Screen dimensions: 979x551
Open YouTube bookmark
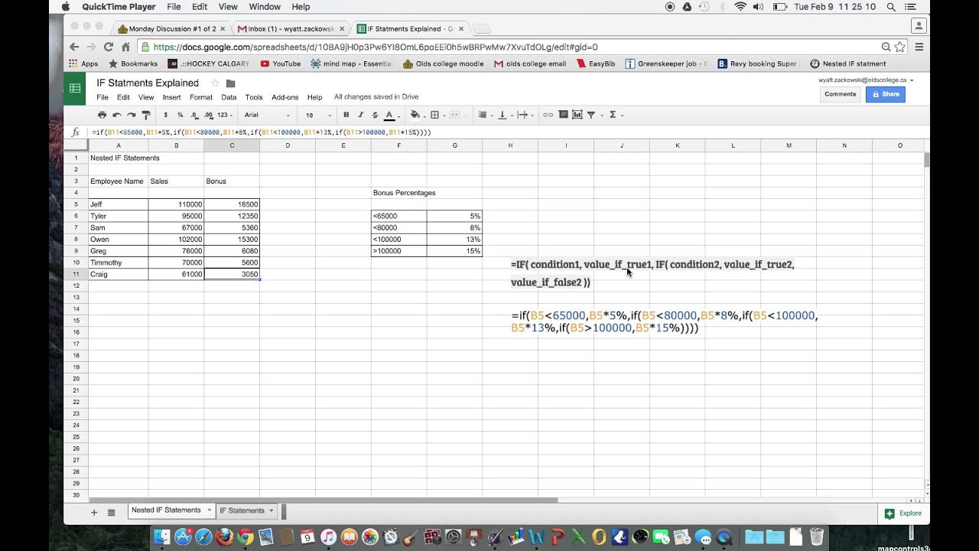(281, 64)
